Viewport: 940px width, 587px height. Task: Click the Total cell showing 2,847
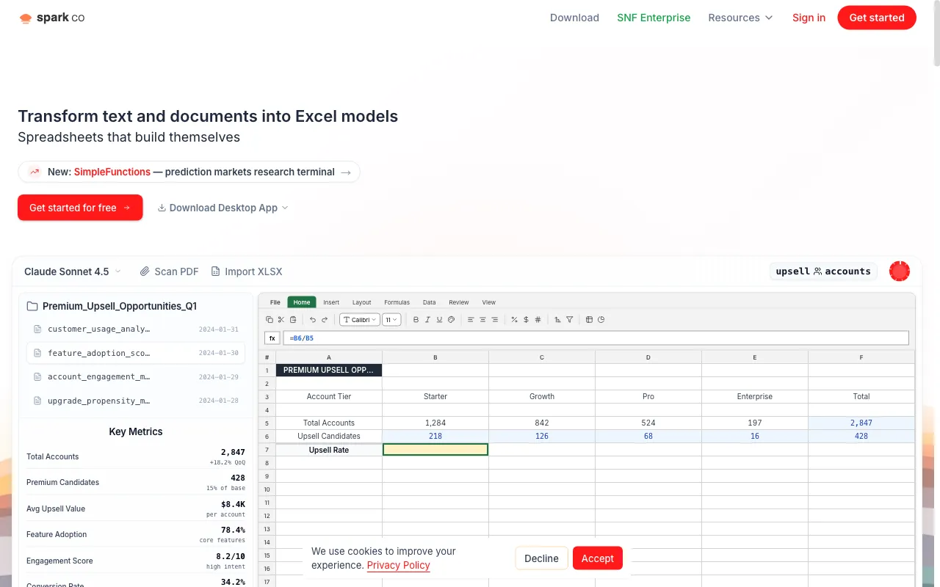tap(861, 423)
